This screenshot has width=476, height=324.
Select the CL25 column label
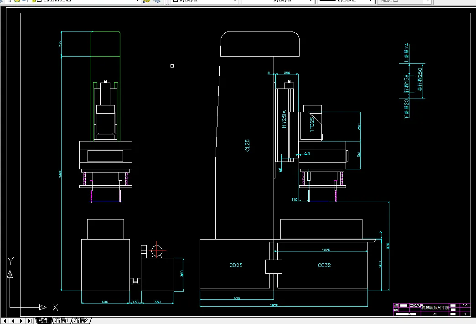[x=247, y=145]
